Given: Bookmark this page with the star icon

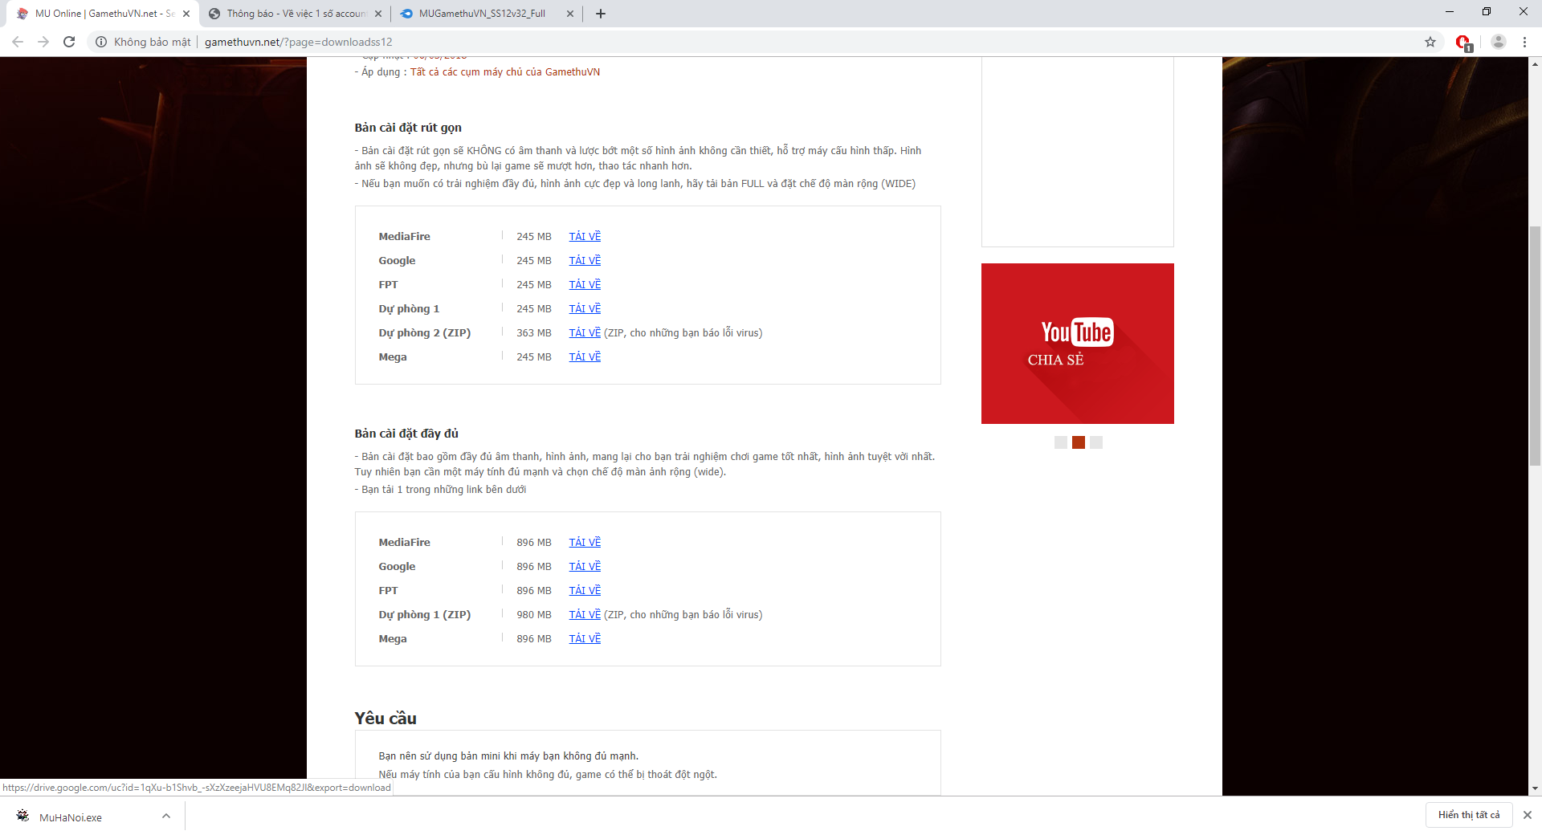Looking at the screenshot, I should click(x=1430, y=42).
